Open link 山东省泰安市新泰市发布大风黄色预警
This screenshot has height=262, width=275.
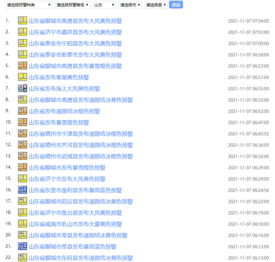pyautogui.click(x=75, y=55)
